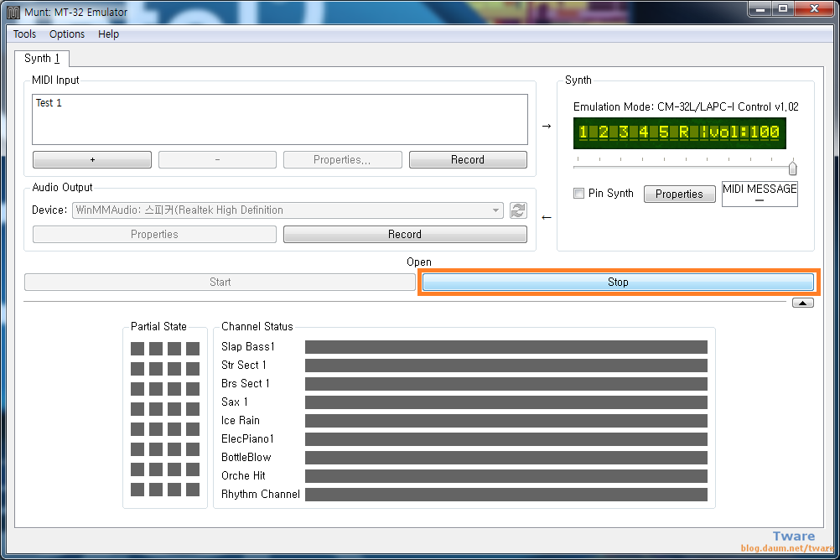The image size is (840, 560).
Task: Open the Options menu
Action: click(x=67, y=34)
